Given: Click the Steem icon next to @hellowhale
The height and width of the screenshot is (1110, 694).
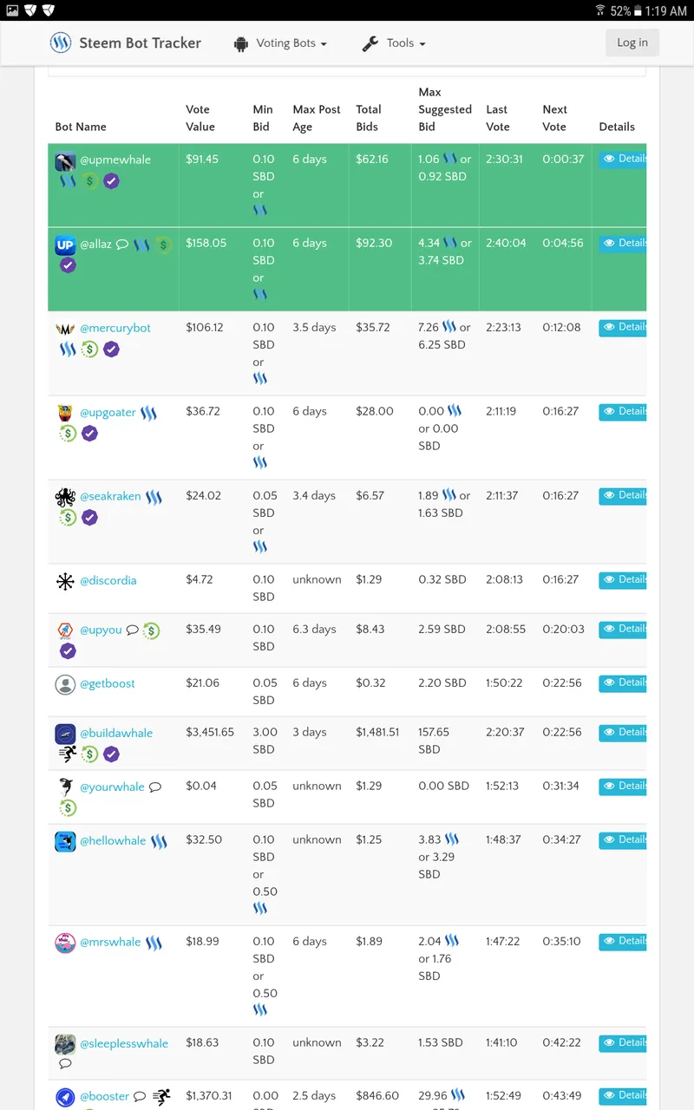Looking at the screenshot, I should click(x=159, y=841).
